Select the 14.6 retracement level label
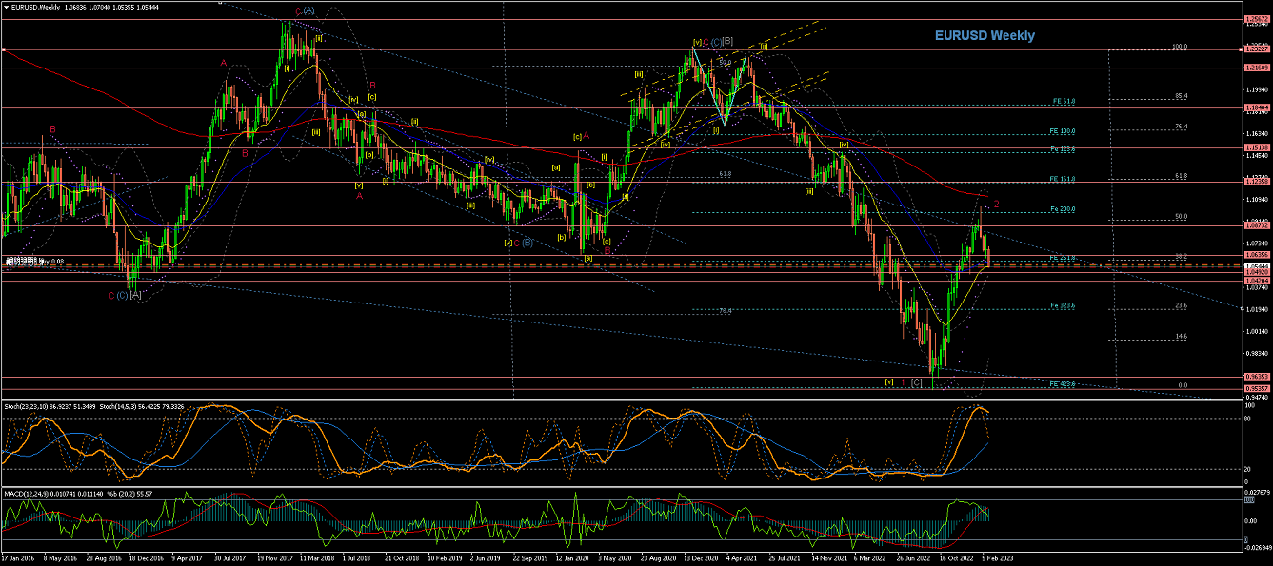Viewport: 1273px width, 566px height. coord(1181,336)
